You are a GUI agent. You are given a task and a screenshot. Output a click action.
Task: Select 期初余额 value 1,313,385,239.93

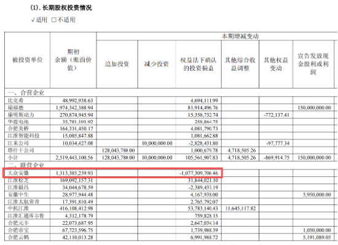74,173
